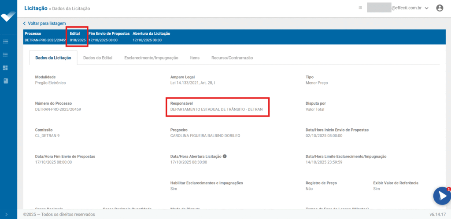This screenshot has width=451, height=219.
Task: Open the dashboard grid icon in sidebar
Action: pyautogui.click(x=6, y=68)
